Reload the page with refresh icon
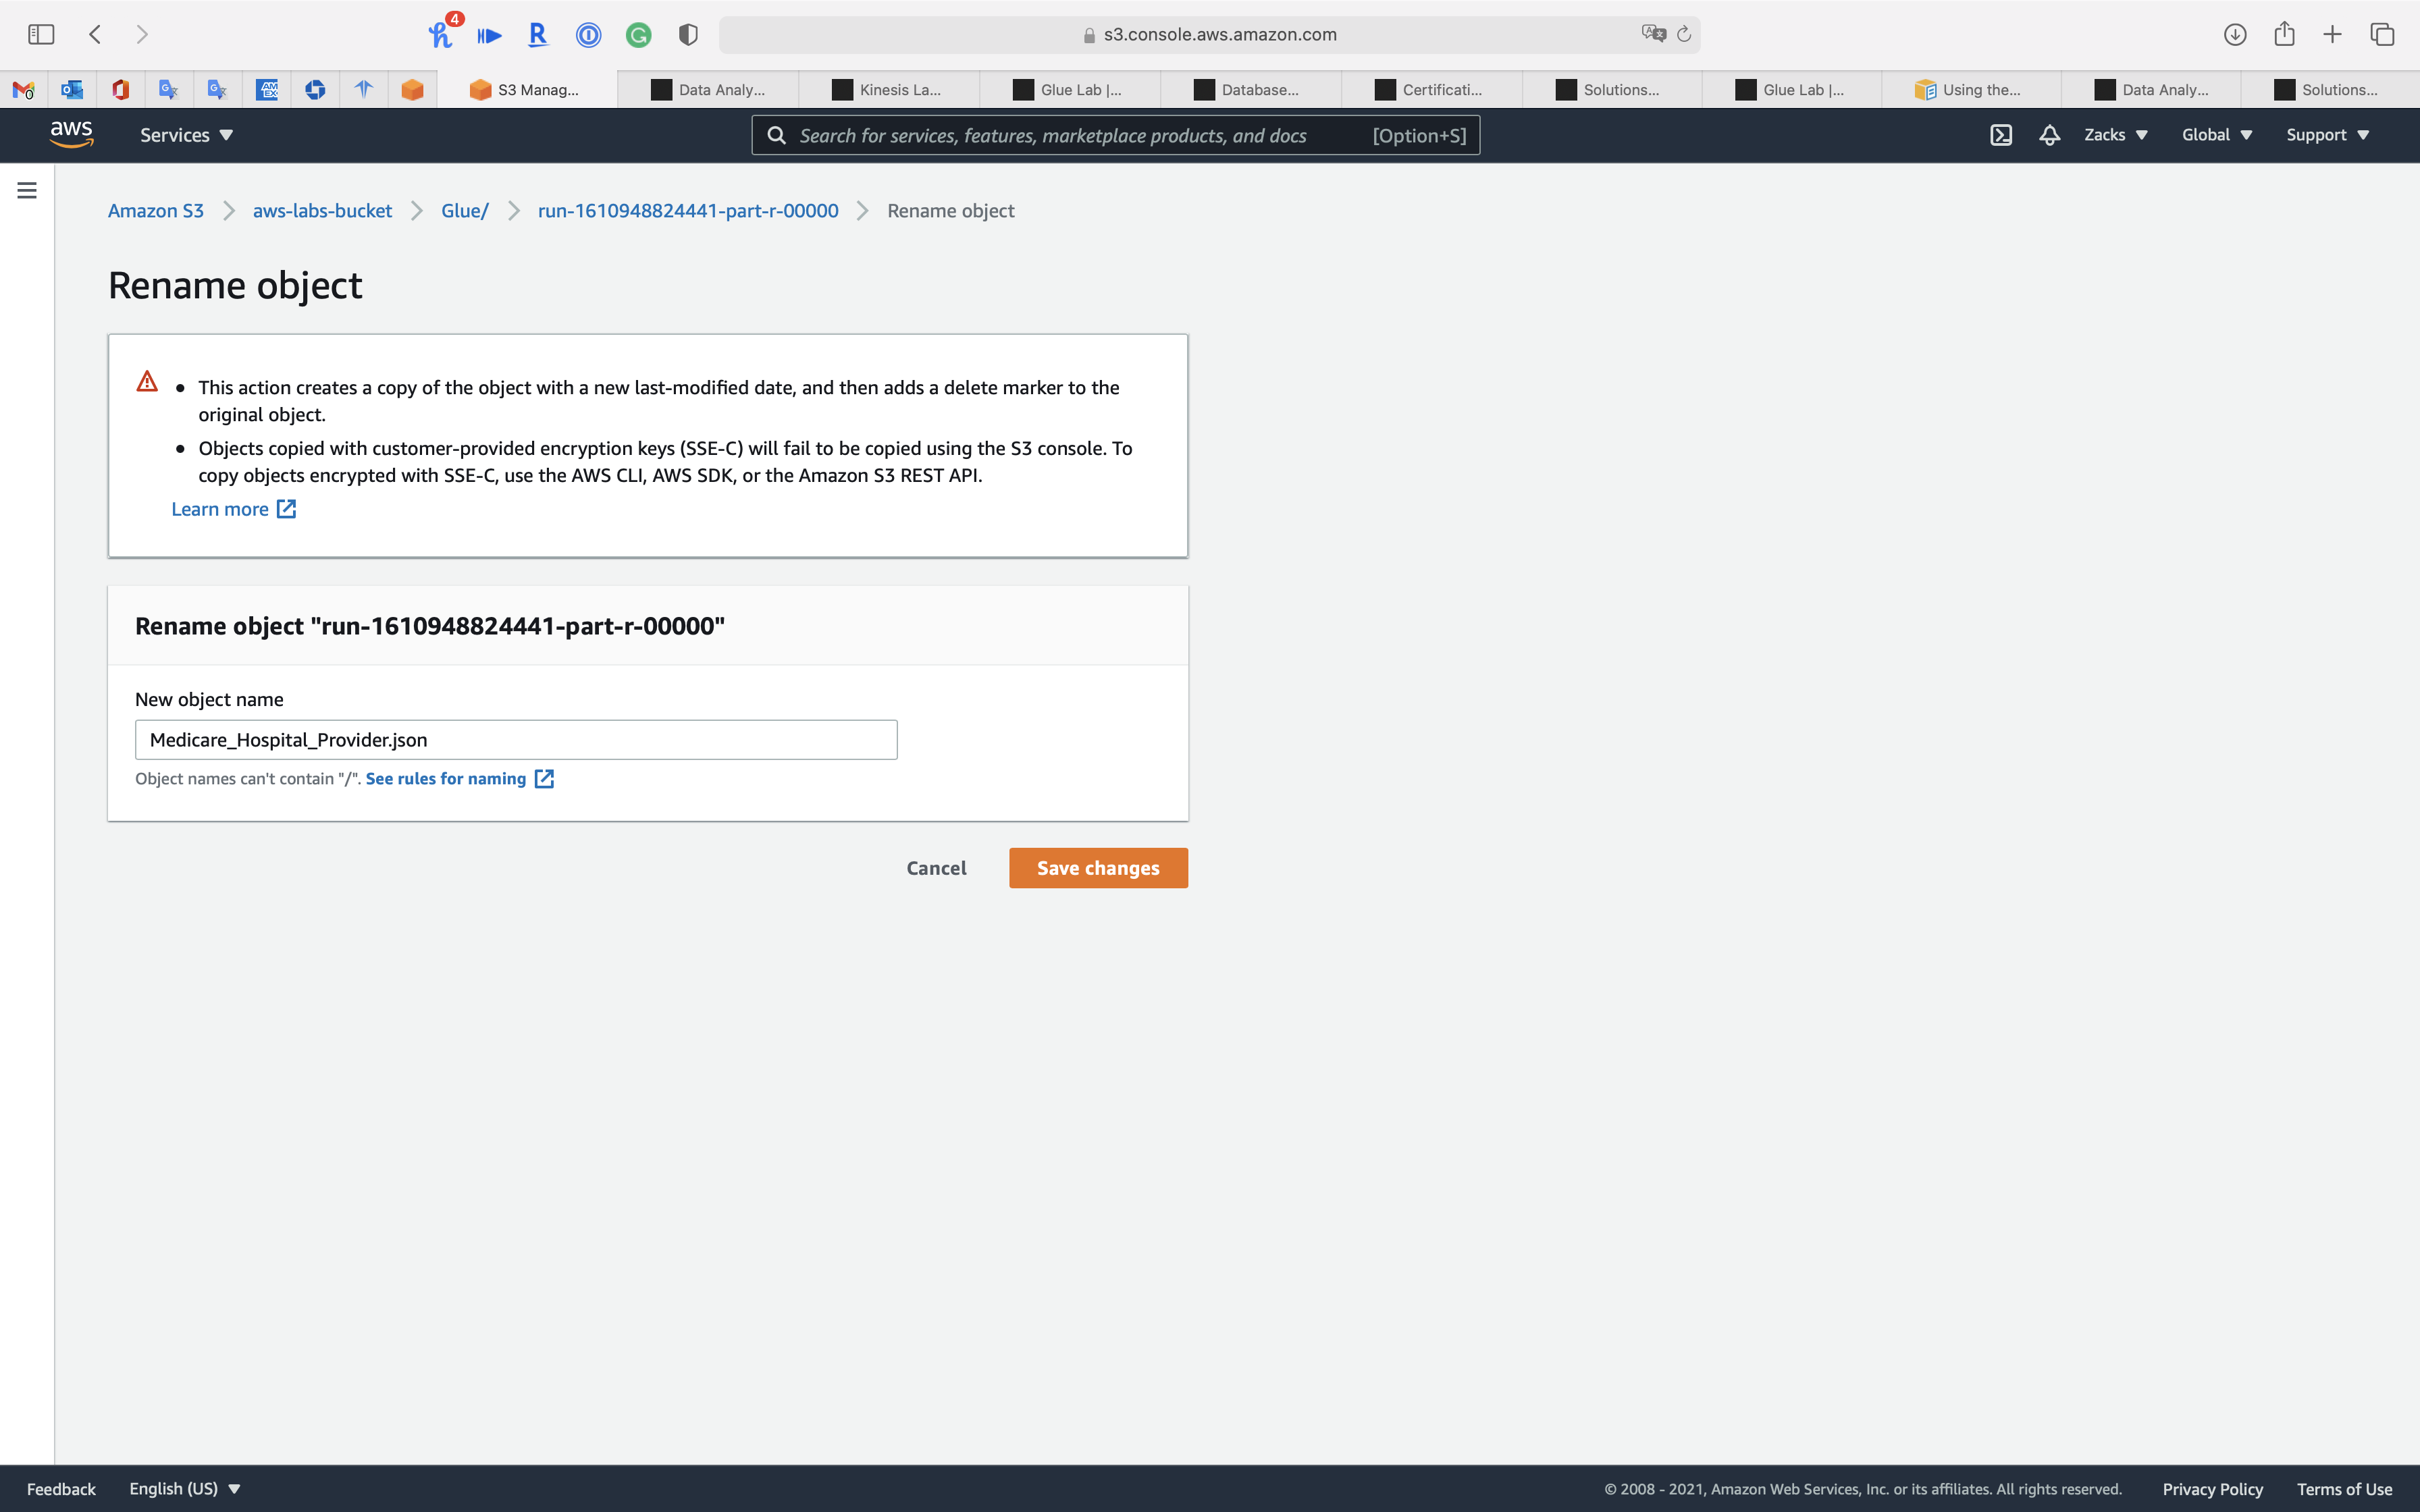 1684,34
